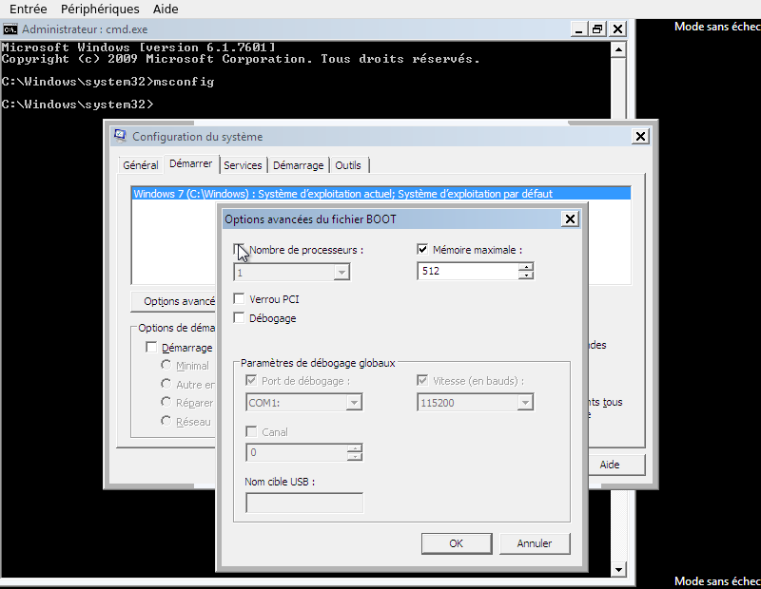Switch to the Outils tab
This screenshot has height=589, width=761.
pyautogui.click(x=348, y=164)
